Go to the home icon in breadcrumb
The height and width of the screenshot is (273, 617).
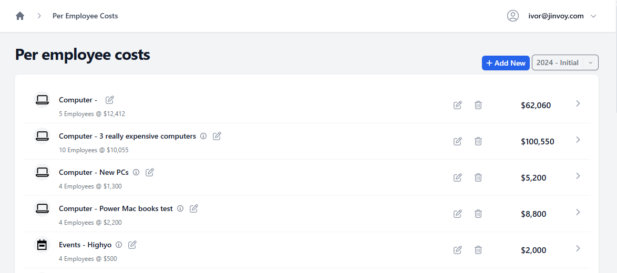(x=19, y=16)
